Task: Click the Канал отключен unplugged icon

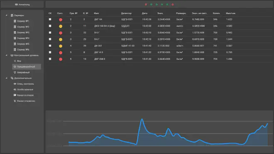Action: tap(15, 101)
